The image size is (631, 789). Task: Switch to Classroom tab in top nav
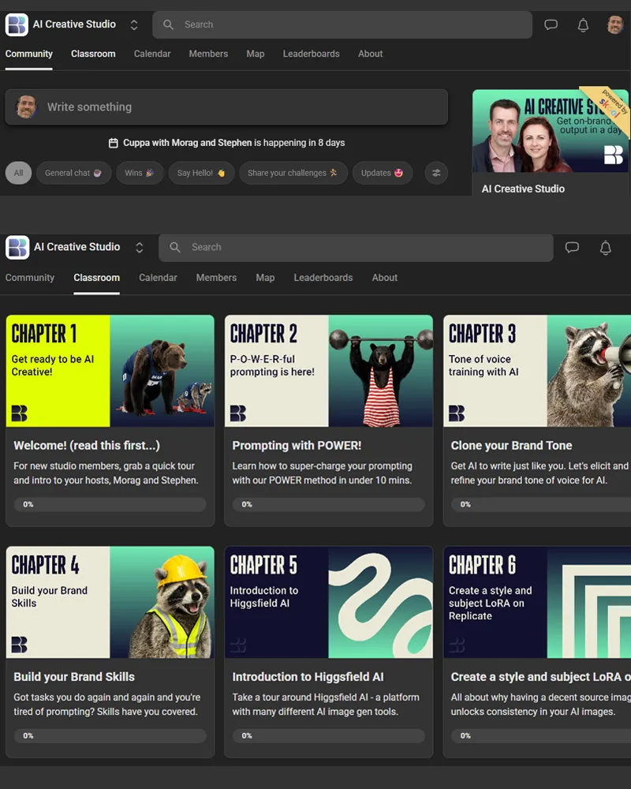tap(93, 54)
